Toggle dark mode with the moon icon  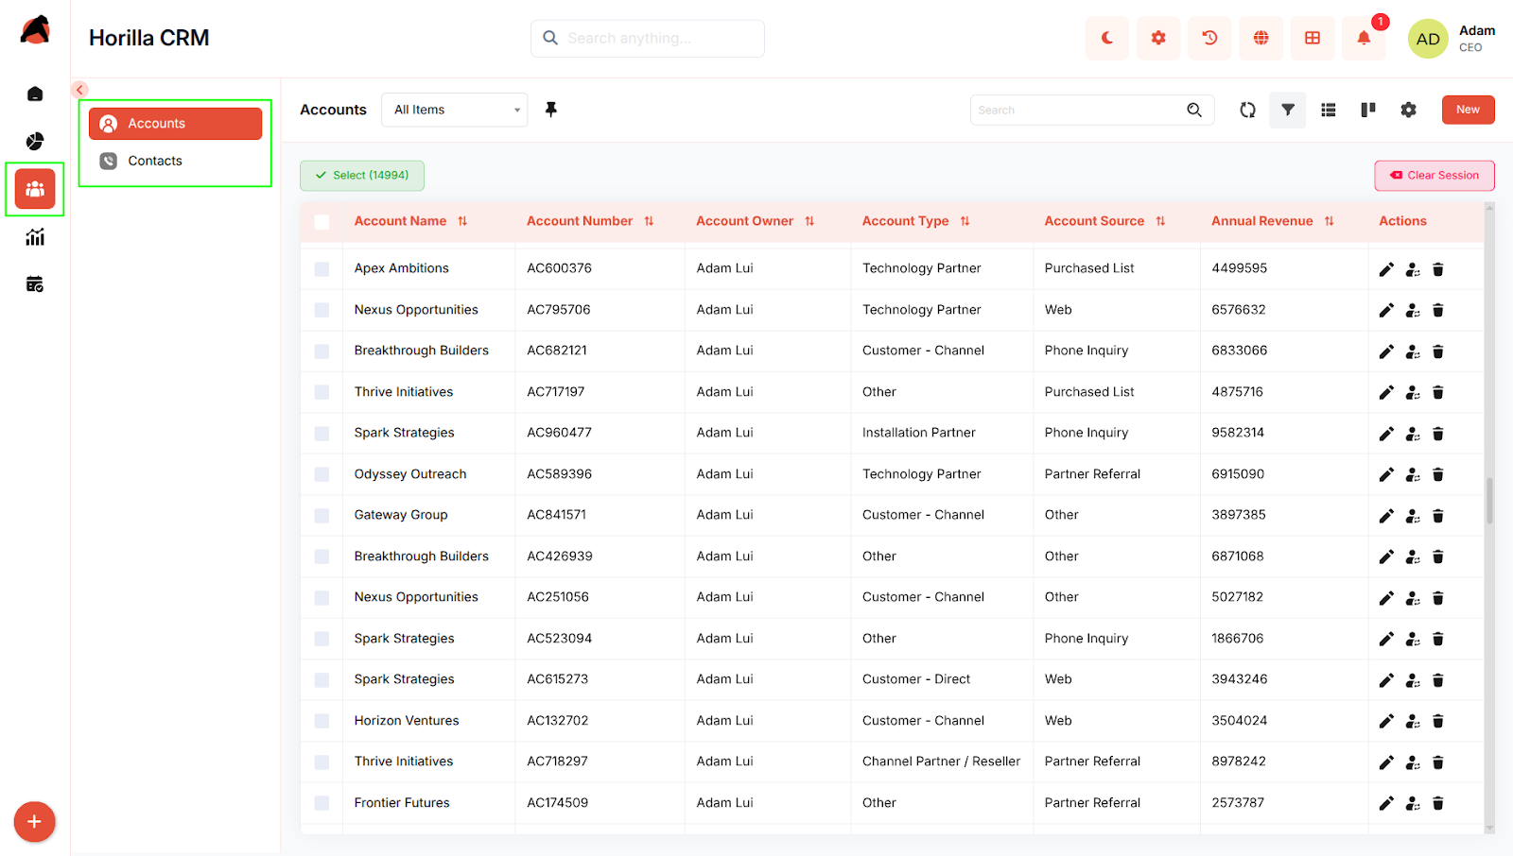(1106, 39)
